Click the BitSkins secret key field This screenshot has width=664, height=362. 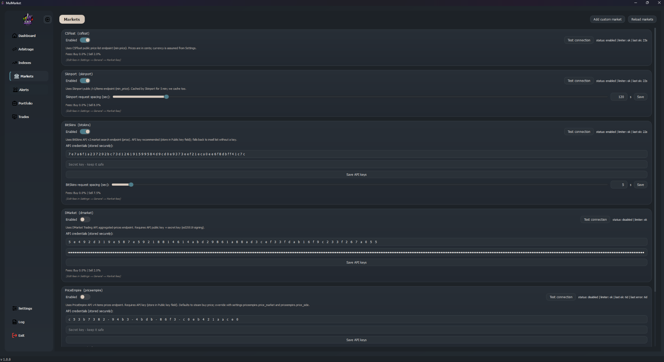[x=356, y=165]
